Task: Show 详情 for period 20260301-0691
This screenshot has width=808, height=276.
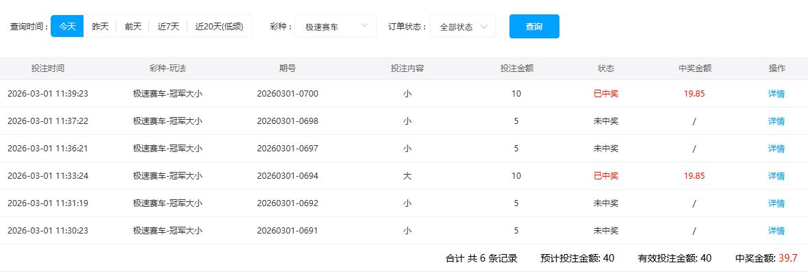Action: [776, 231]
